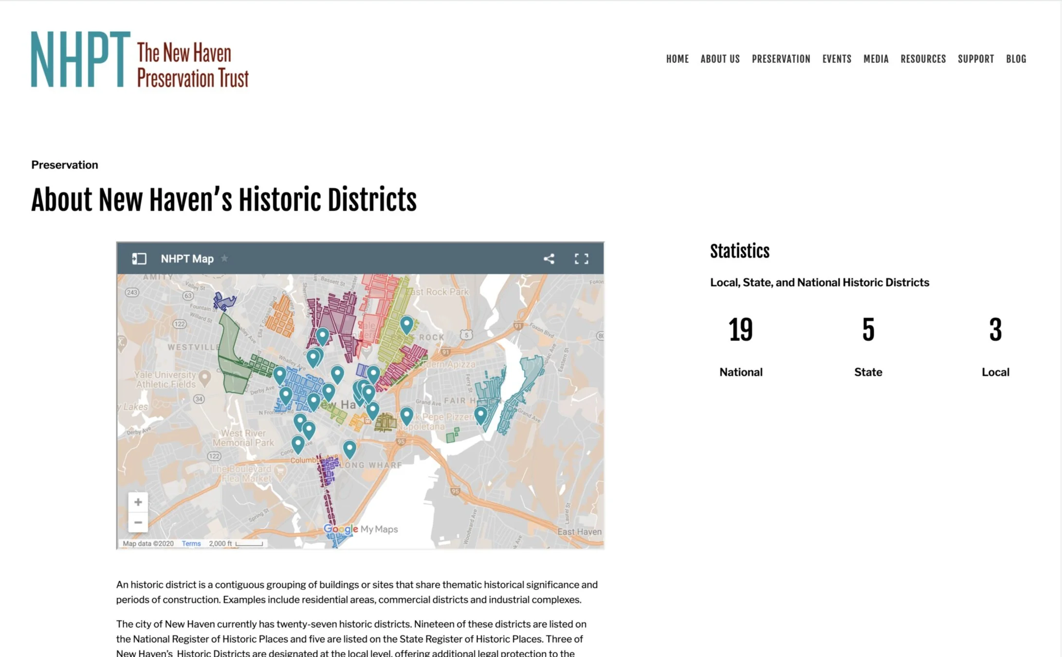This screenshot has height=657, width=1062.
Task: Open the MEDIA menu item
Action: pyautogui.click(x=876, y=59)
